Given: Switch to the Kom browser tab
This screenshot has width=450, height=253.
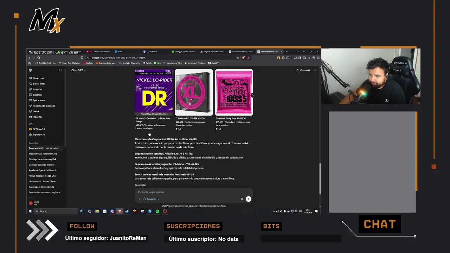Looking at the screenshot, I should coord(127,52).
